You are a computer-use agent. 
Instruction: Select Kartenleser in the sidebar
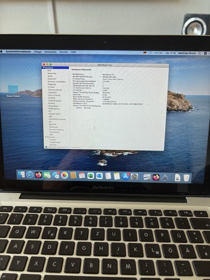coord(53,106)
